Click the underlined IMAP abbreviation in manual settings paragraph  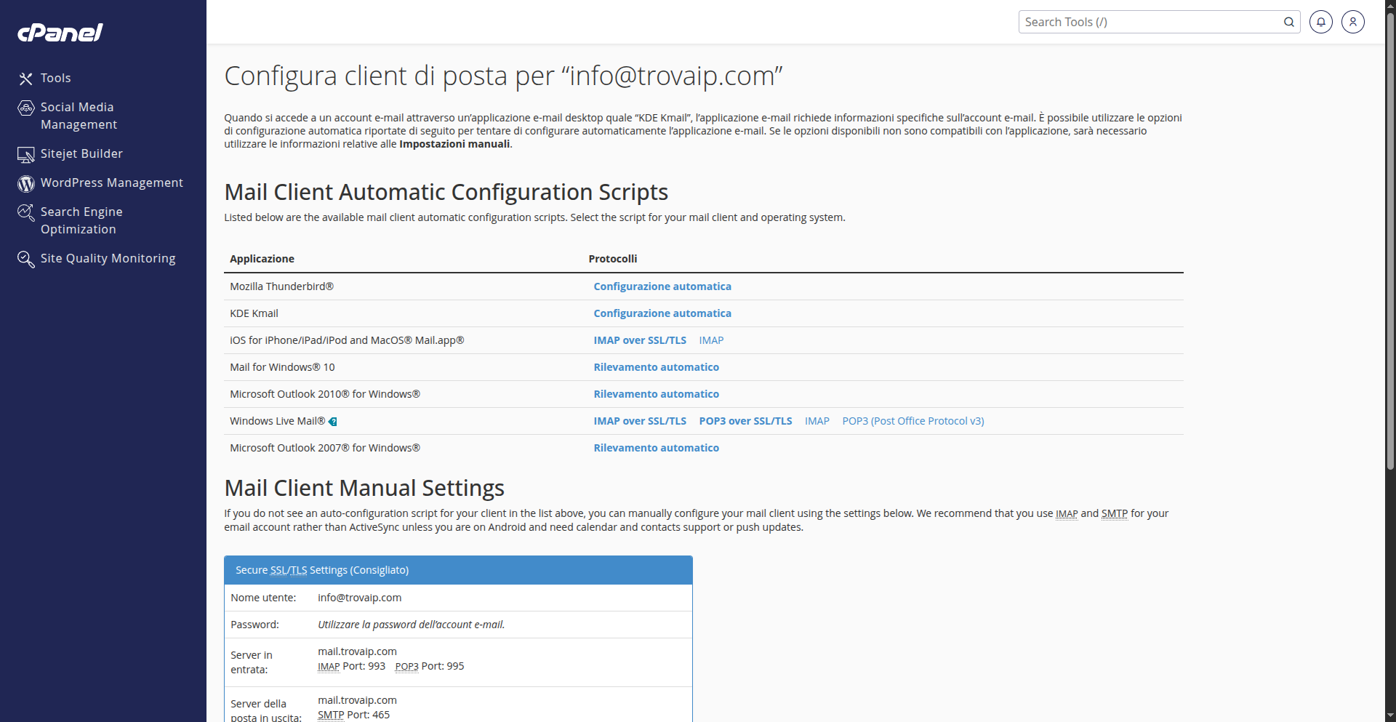pos(1067,513)
